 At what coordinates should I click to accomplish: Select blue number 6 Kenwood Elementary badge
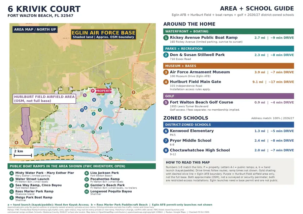(x=166, y=131)
